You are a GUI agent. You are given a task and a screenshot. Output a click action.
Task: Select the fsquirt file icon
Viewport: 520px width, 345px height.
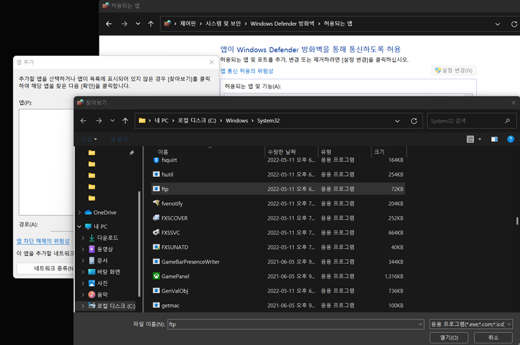[156, 160]
